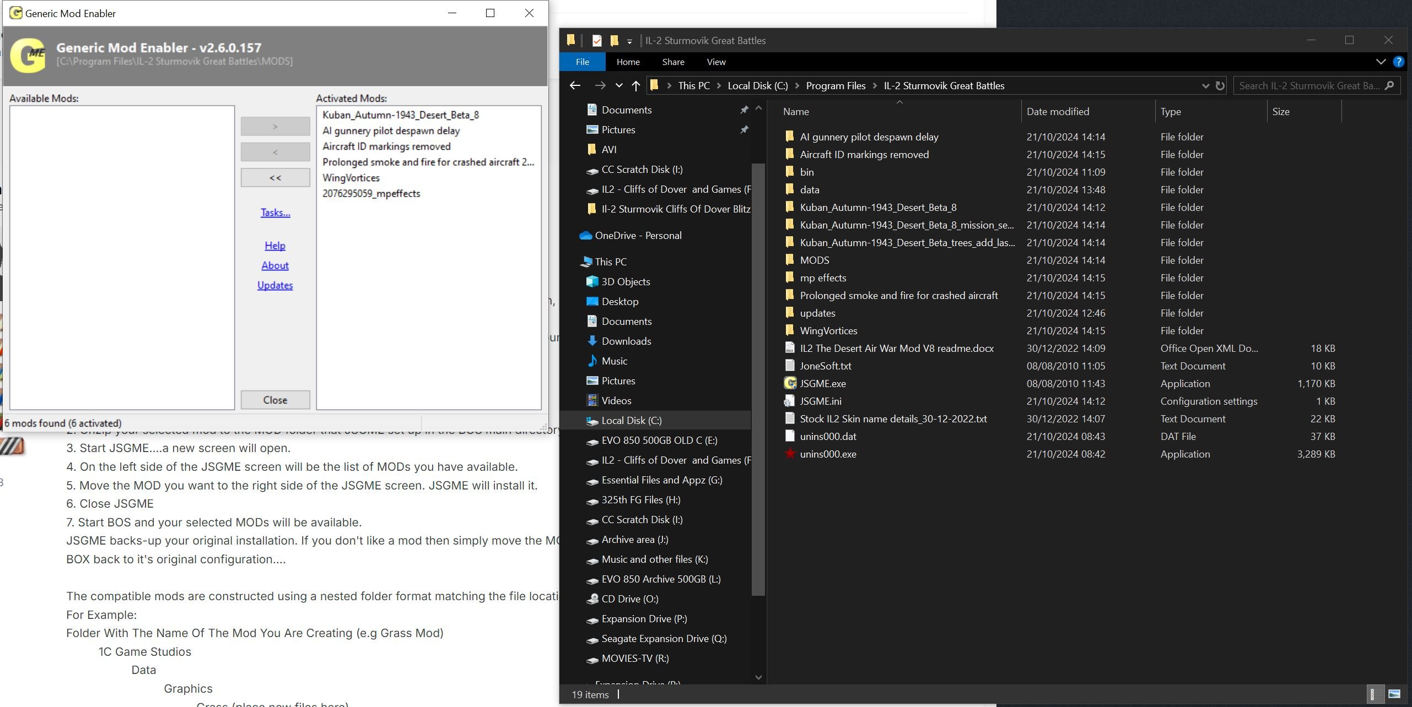The width and height of the screenshot is (1412, 707).
Task: Click the Back navigation arrow in Explorer
Action: [x=575, y=86]
